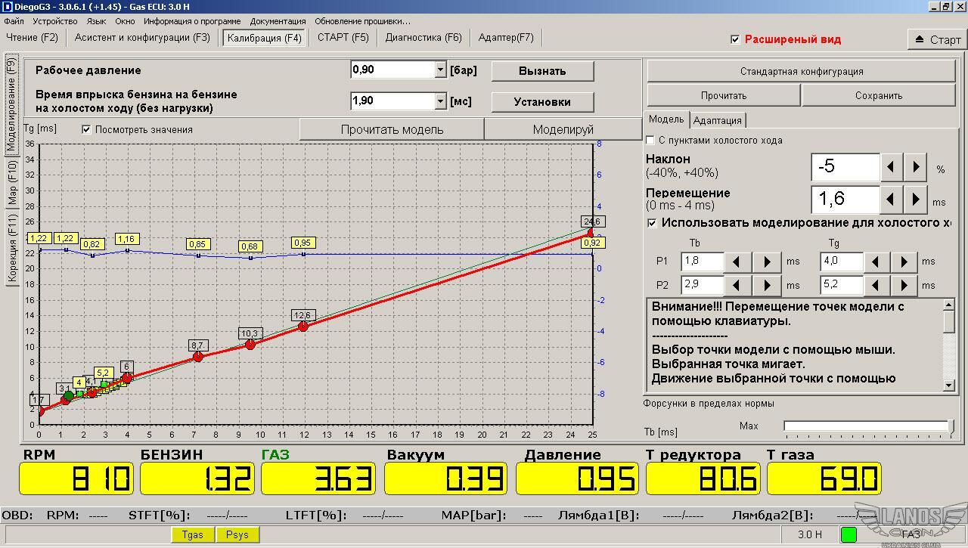Click the Моделируй button
Screen dimensions: 968x548
563,129
